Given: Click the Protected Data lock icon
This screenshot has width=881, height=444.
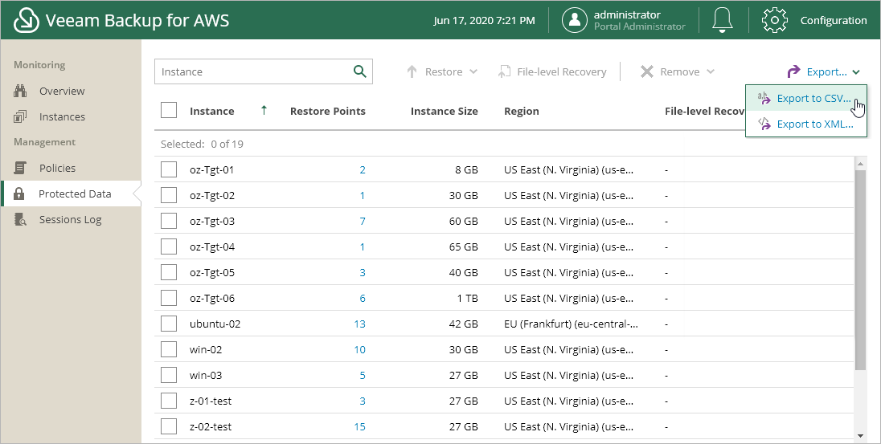Looking at the screenshot, I should pos(19,193).
